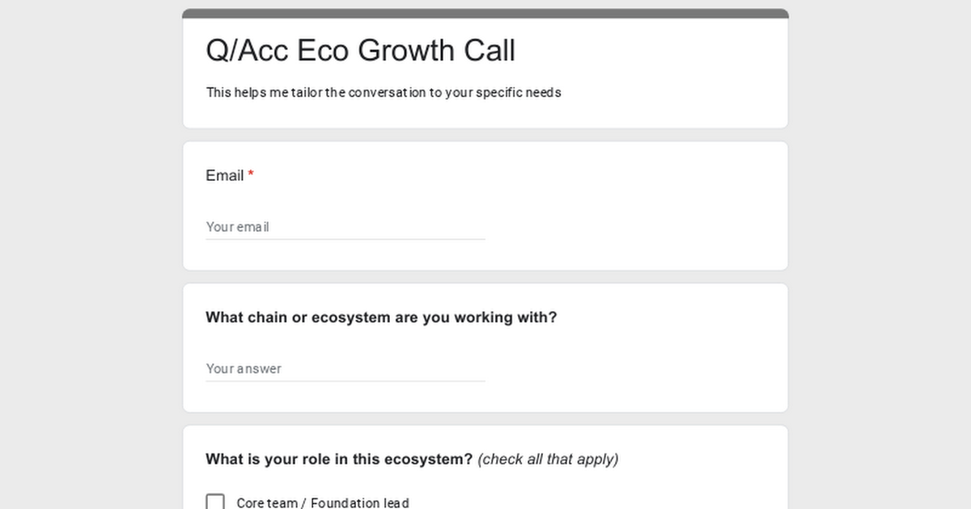Click the underline beneath the "Your answer" field
971x509 pixels.
point(346,381)
